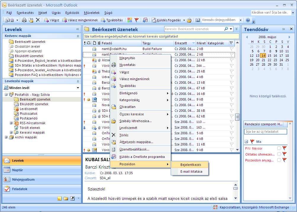Expand the RSS-hírcsatornák folder

(11, 123)
